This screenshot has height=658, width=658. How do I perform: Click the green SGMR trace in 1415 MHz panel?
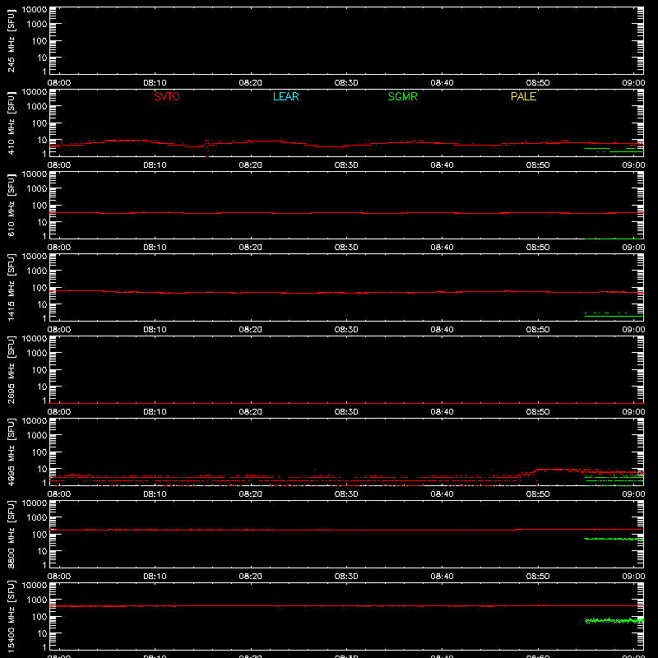(614, 316)
